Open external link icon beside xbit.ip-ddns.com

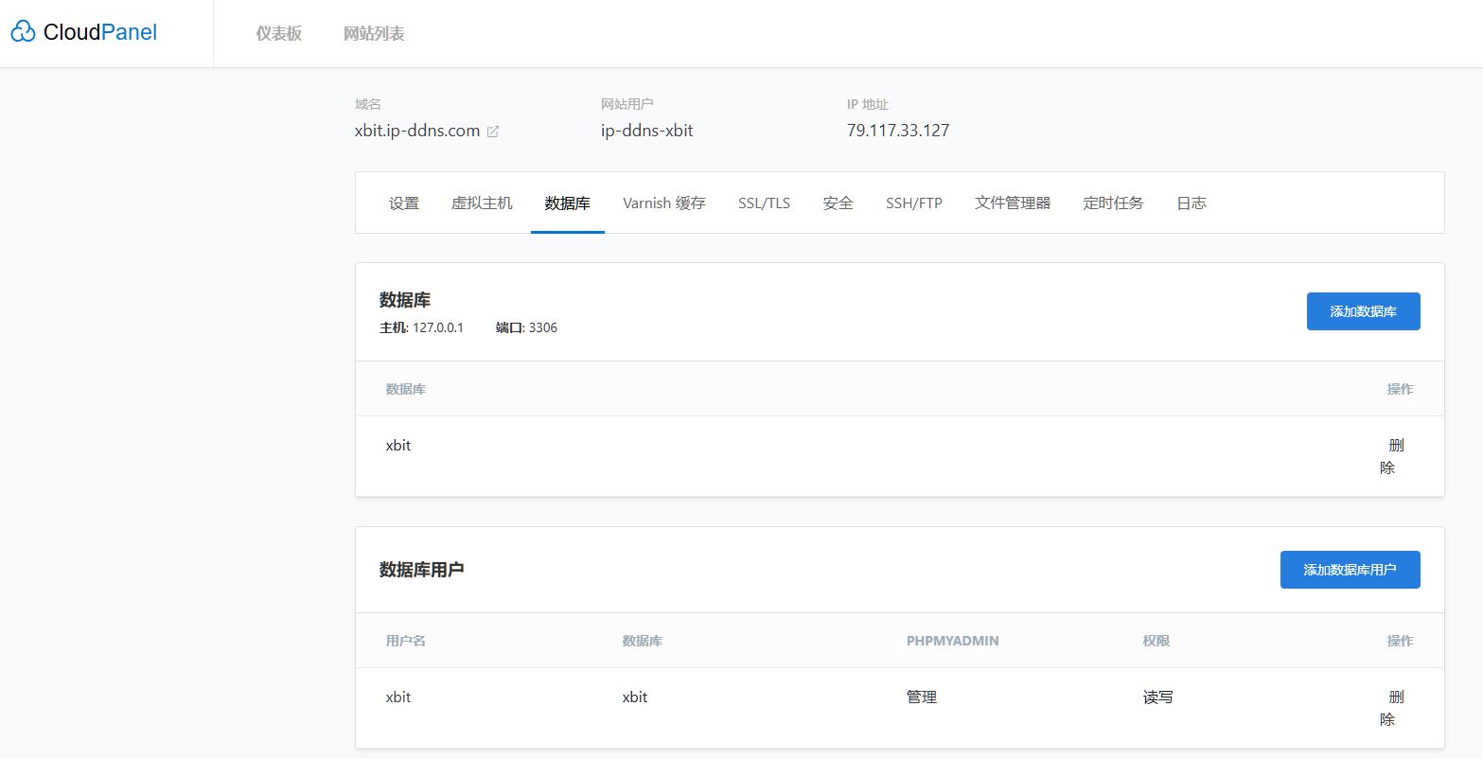click(493, 132)
